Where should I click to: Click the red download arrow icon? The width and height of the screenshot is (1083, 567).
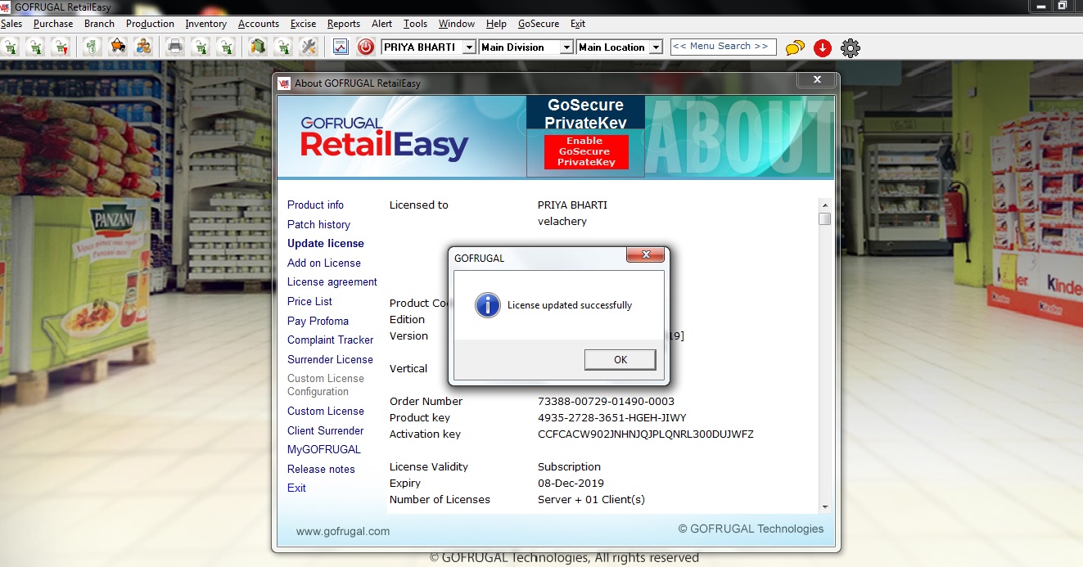pos(823,48)
